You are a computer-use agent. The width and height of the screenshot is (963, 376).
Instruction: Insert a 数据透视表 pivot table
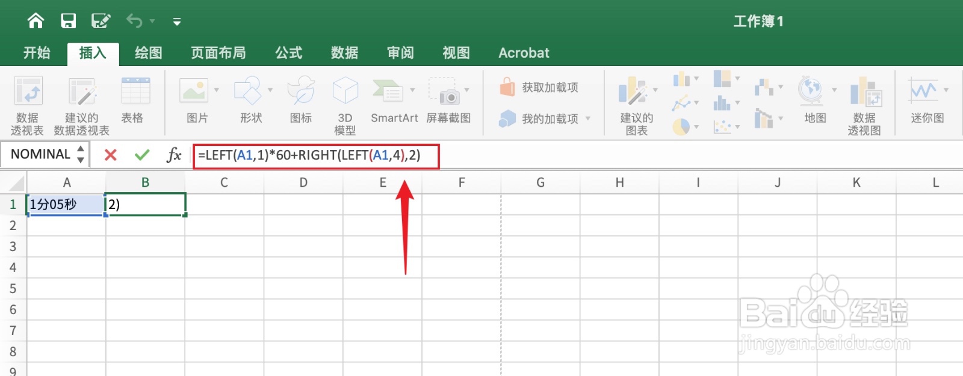[x=28, y=105]
